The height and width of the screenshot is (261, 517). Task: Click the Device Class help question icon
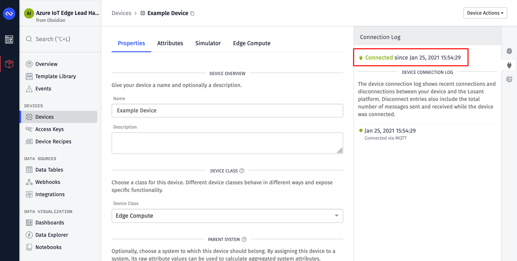pyautogui.click(x=242, y=171)
